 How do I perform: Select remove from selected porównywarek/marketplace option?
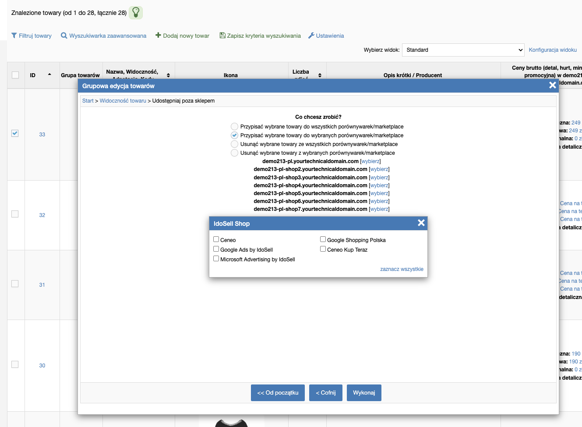point(235,153)
